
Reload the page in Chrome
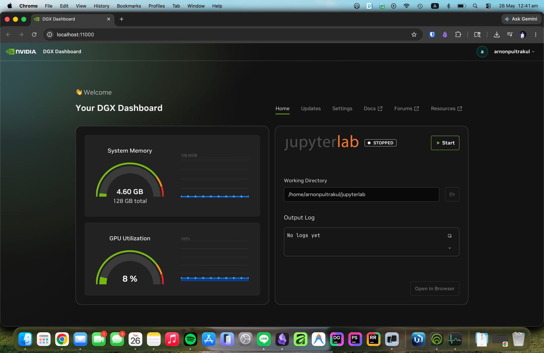[34, 35]
